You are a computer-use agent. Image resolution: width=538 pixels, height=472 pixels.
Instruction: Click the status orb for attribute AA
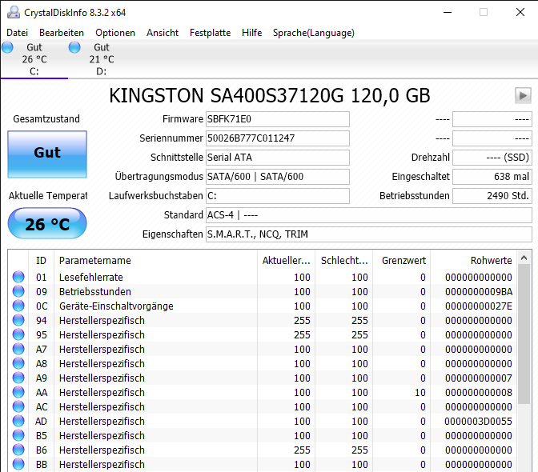(x=18, y=392)
